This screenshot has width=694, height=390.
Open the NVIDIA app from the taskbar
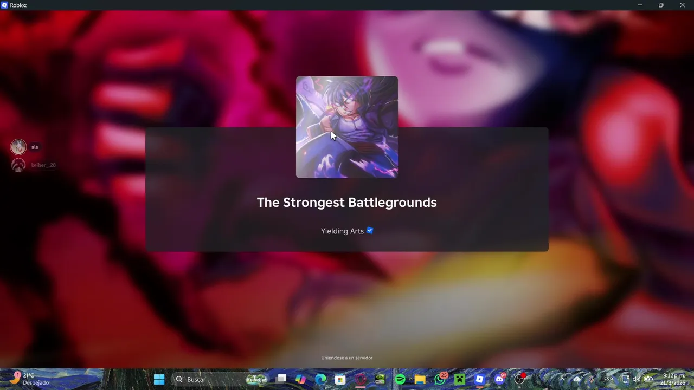point(380,379)
